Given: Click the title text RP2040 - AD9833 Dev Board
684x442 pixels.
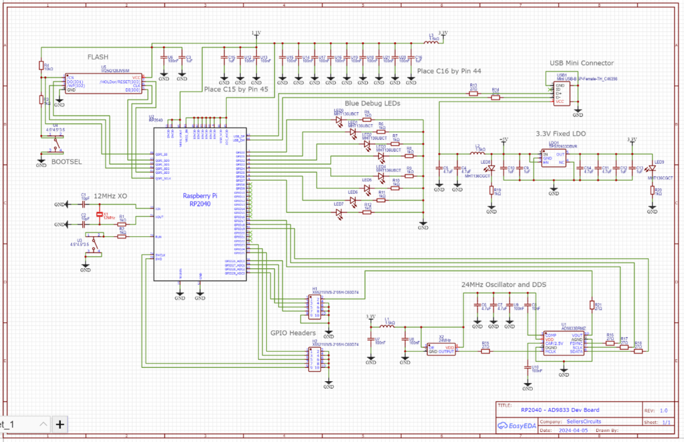Looking at the screenshot, I should point(560,410).
